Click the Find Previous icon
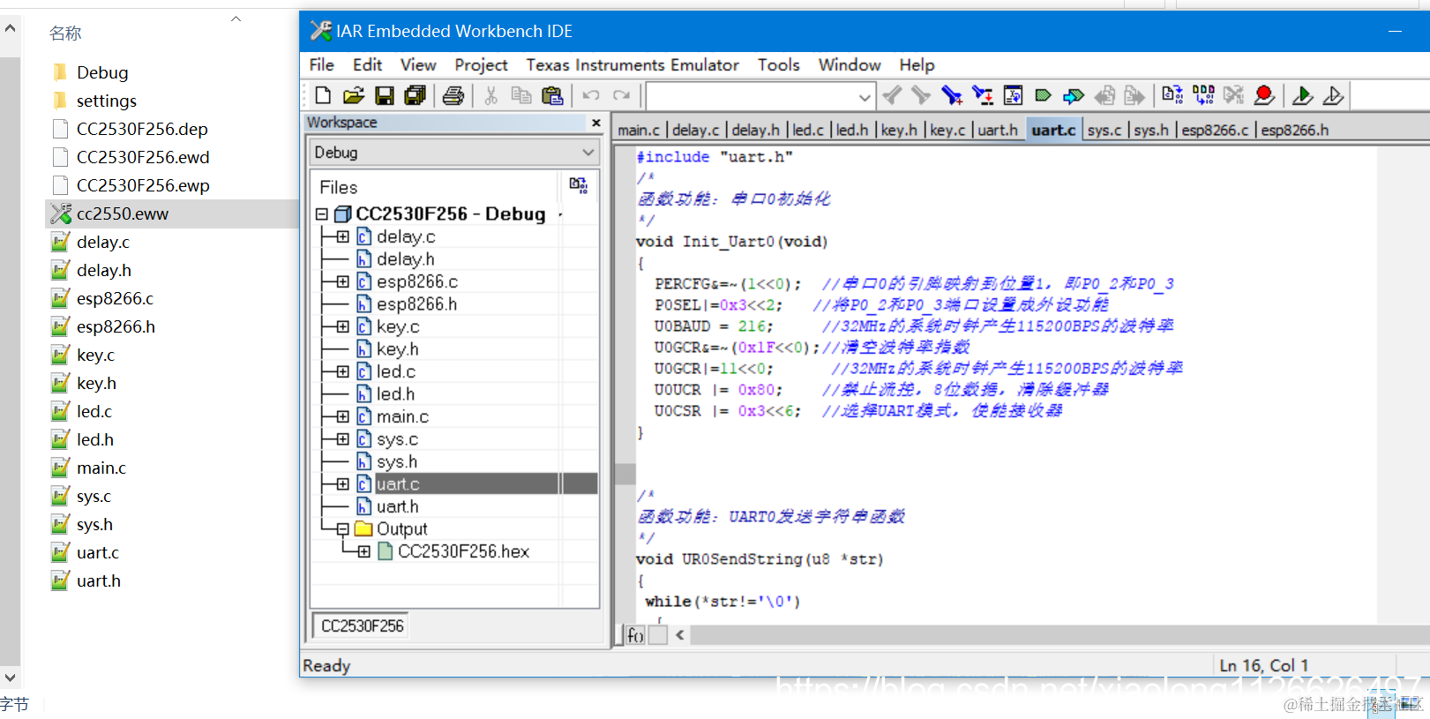This screenshot has width=1430, height=719. tap(893, 95)
